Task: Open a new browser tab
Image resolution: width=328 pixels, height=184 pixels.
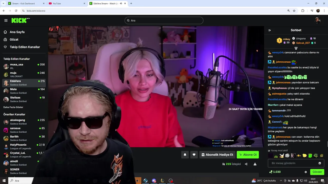Action: click(x=131, y=4)
